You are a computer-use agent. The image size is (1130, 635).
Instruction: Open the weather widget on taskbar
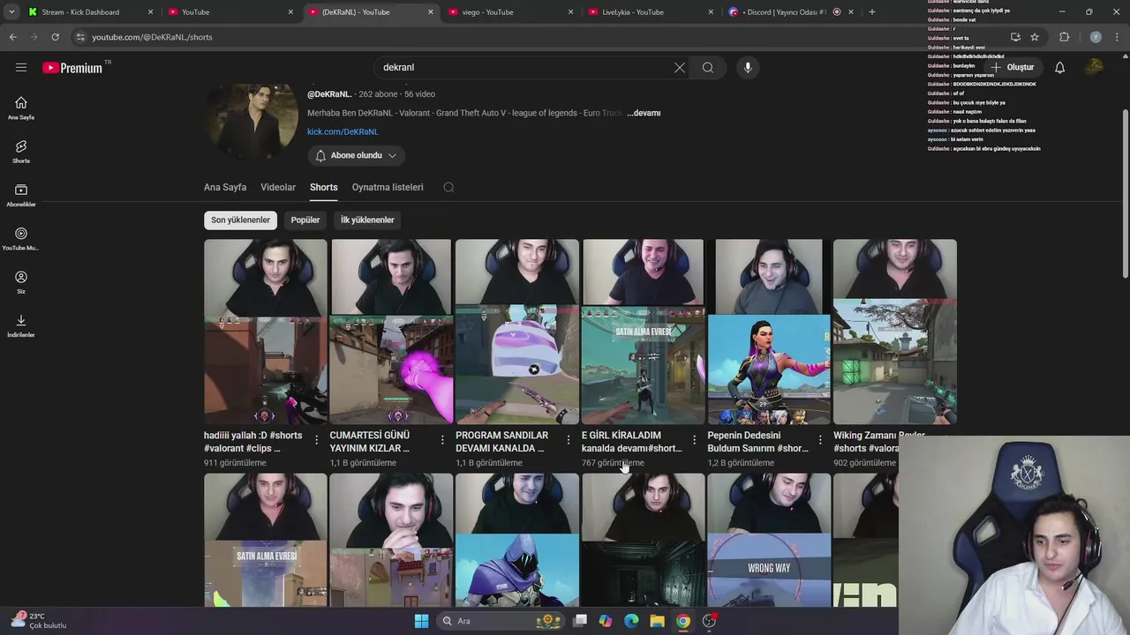tap(39, 621)
